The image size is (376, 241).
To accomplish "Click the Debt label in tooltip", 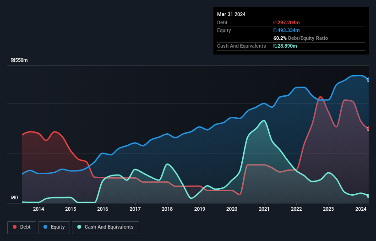I will click(x=222, y=22).
